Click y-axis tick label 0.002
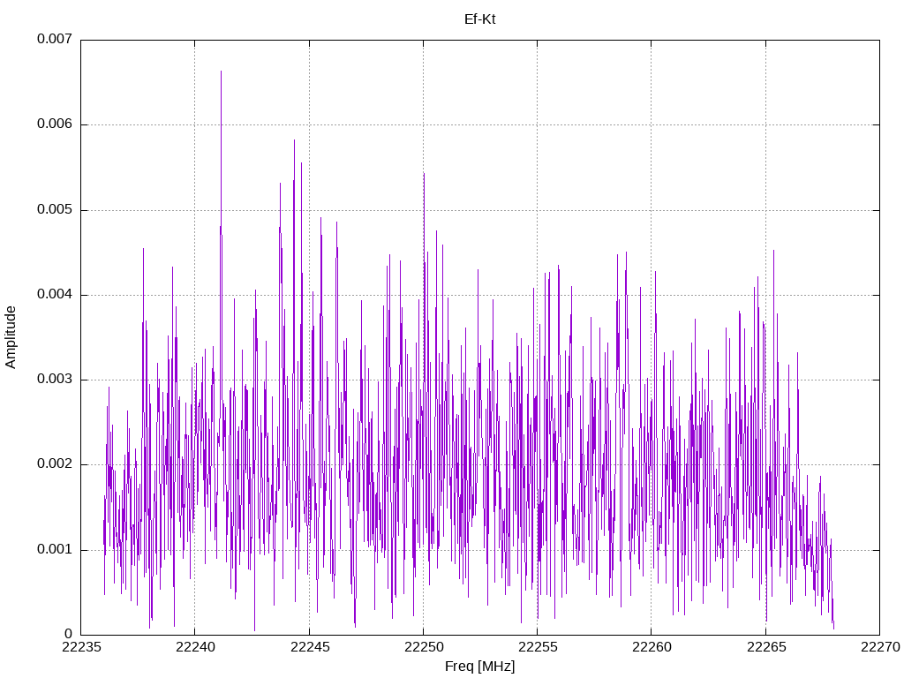Screen dimensions: 904x678 click(x=55, y=464)
